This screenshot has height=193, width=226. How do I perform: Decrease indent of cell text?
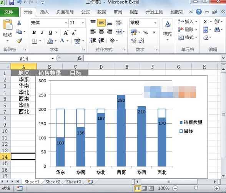point(93,41)
